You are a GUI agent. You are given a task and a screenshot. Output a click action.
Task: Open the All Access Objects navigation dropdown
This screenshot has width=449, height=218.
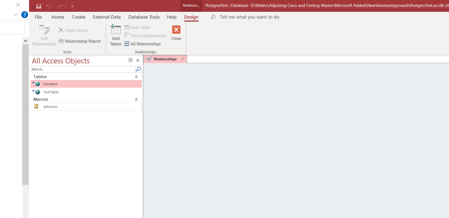(130, 60)
